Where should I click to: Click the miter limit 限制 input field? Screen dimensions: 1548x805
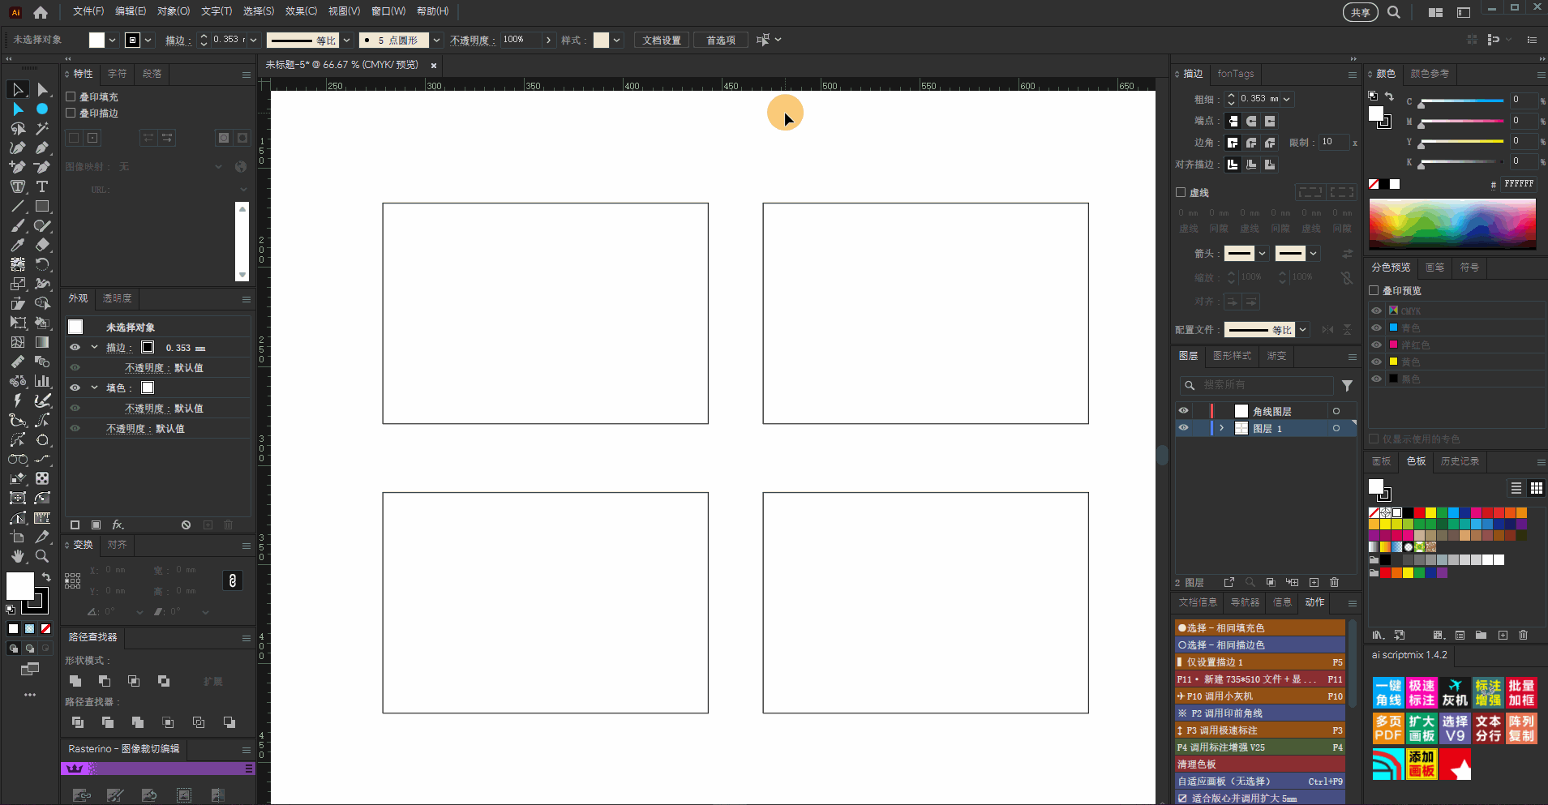click(x=1333, y=142)
